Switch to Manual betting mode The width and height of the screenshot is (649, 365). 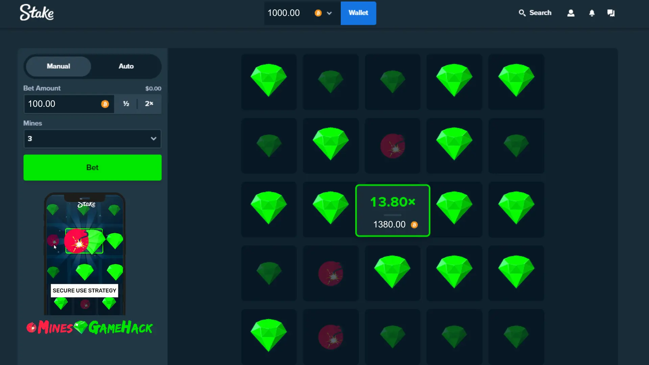[58, 66]
